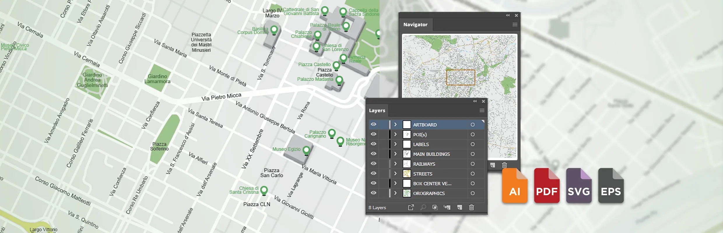This screenshot has width=723, height=233.
Task: Select the RAILWAYS layer name
Action: coord(424,164)
